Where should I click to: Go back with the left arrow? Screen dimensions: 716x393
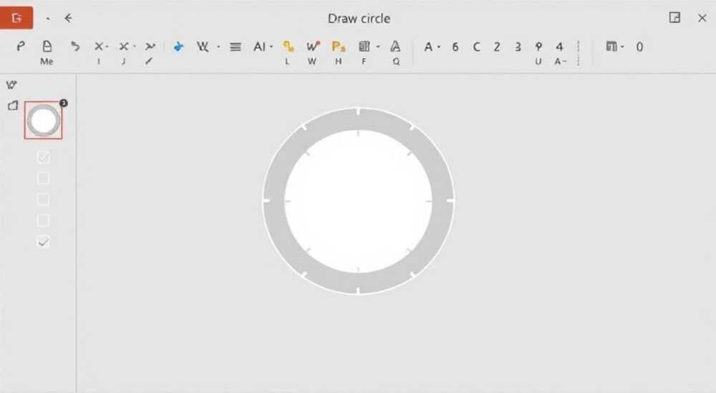coord(69,19)
